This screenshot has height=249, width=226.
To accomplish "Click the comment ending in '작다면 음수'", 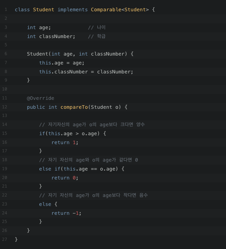I will [x=94, y=195].
